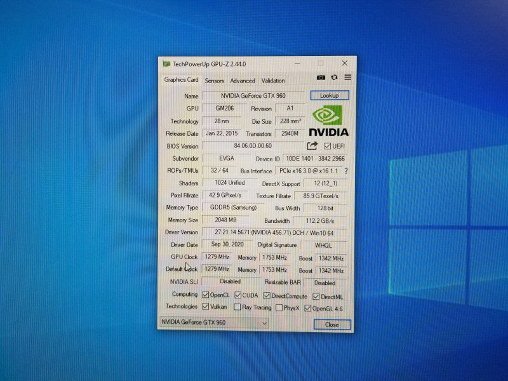Viewport: 508px width, 381px height.
Task: Toggle the DirectCompute checkbox
Action: point(267,295)
